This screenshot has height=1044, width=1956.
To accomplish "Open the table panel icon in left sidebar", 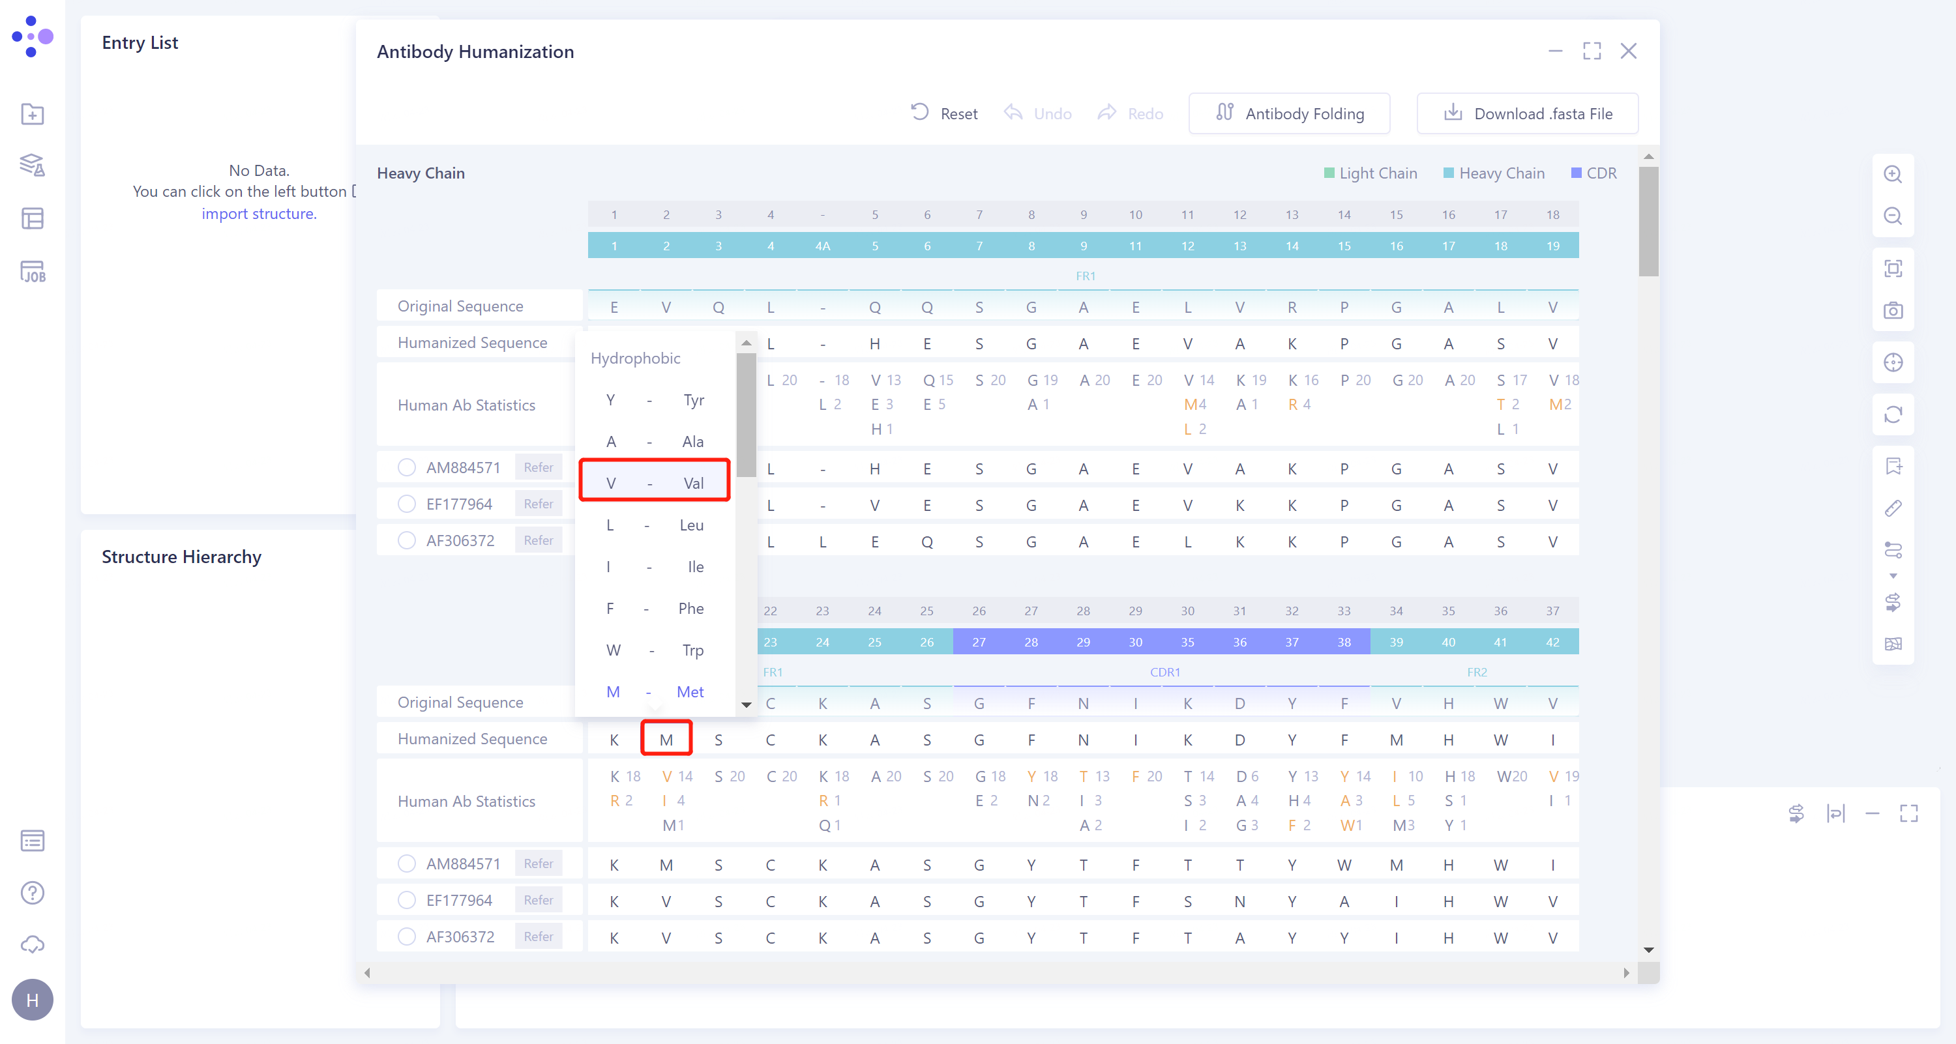I will coord(32,218).
